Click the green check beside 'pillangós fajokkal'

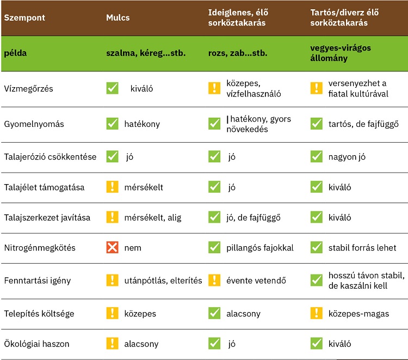click(x=214, y=247)
